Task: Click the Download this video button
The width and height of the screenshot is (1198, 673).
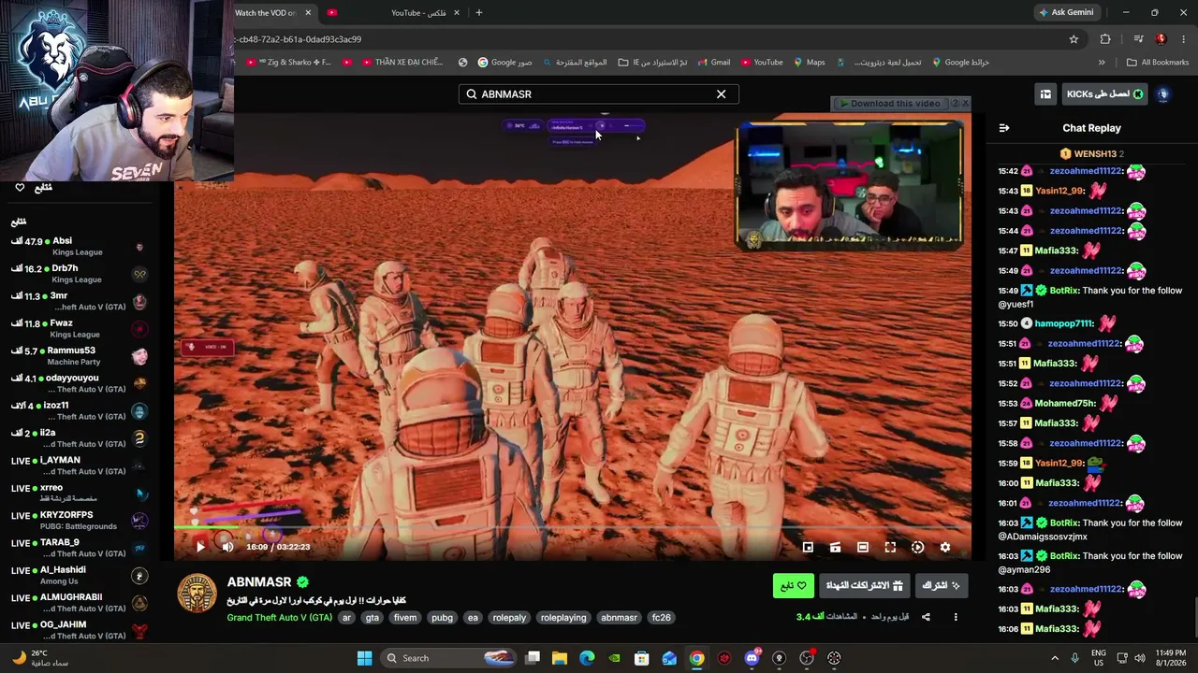Action: [890, 104]
